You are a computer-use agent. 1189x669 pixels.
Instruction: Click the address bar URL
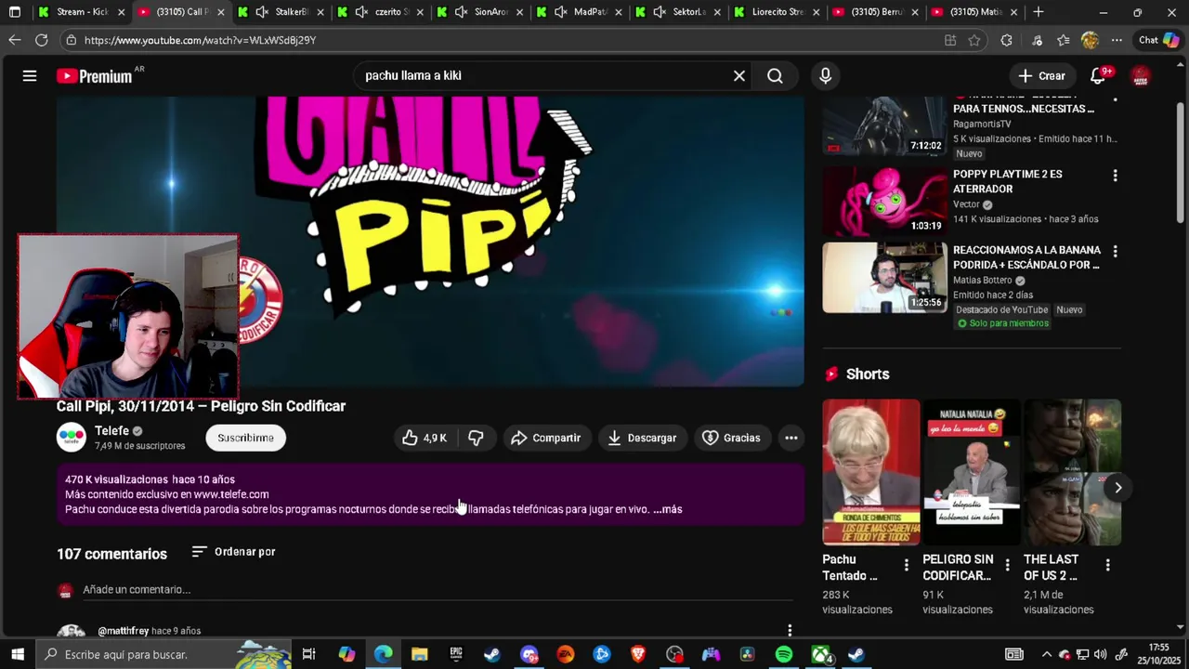pyautogui.click(x=200, y=40)
